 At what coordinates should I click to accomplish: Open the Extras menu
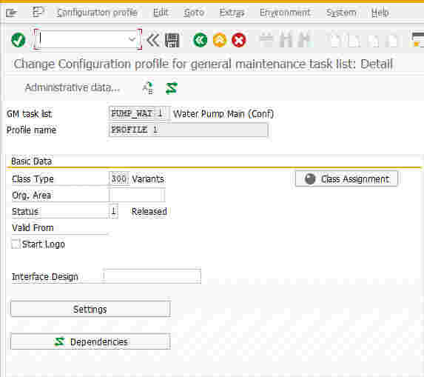pos(232,13)
